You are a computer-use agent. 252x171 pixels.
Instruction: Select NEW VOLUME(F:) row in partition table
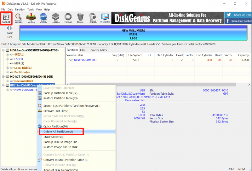pyautogui.click(x=158, y=60)
